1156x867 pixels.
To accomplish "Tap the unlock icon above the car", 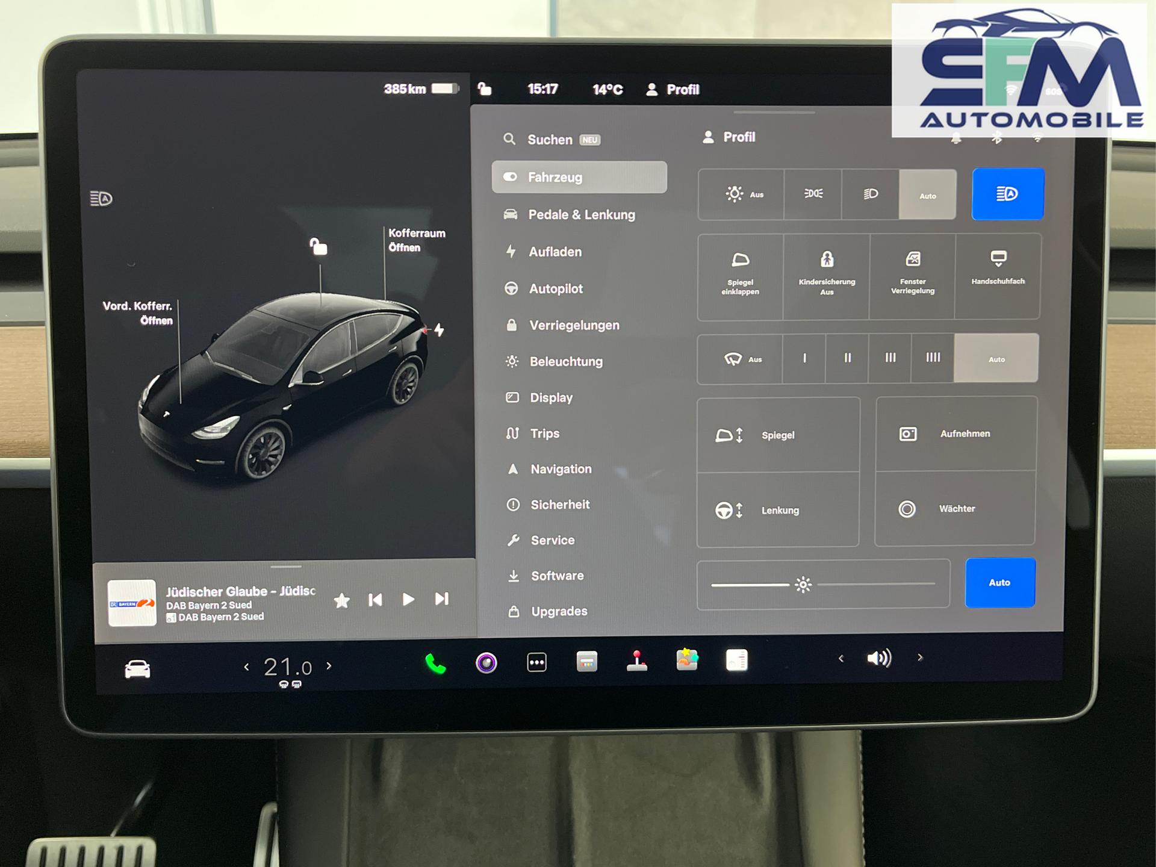I will pyautogui.click(x=319, y=247).
